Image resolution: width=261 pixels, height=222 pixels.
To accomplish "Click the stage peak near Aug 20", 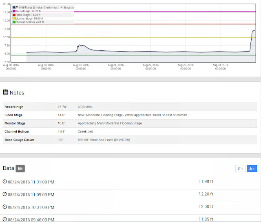I will [79, 45].
